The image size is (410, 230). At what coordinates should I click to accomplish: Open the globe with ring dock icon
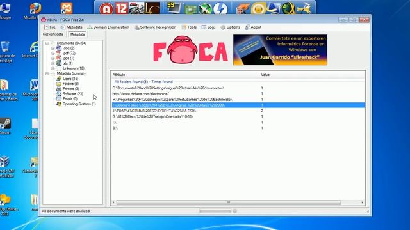(x=288, y=8)
